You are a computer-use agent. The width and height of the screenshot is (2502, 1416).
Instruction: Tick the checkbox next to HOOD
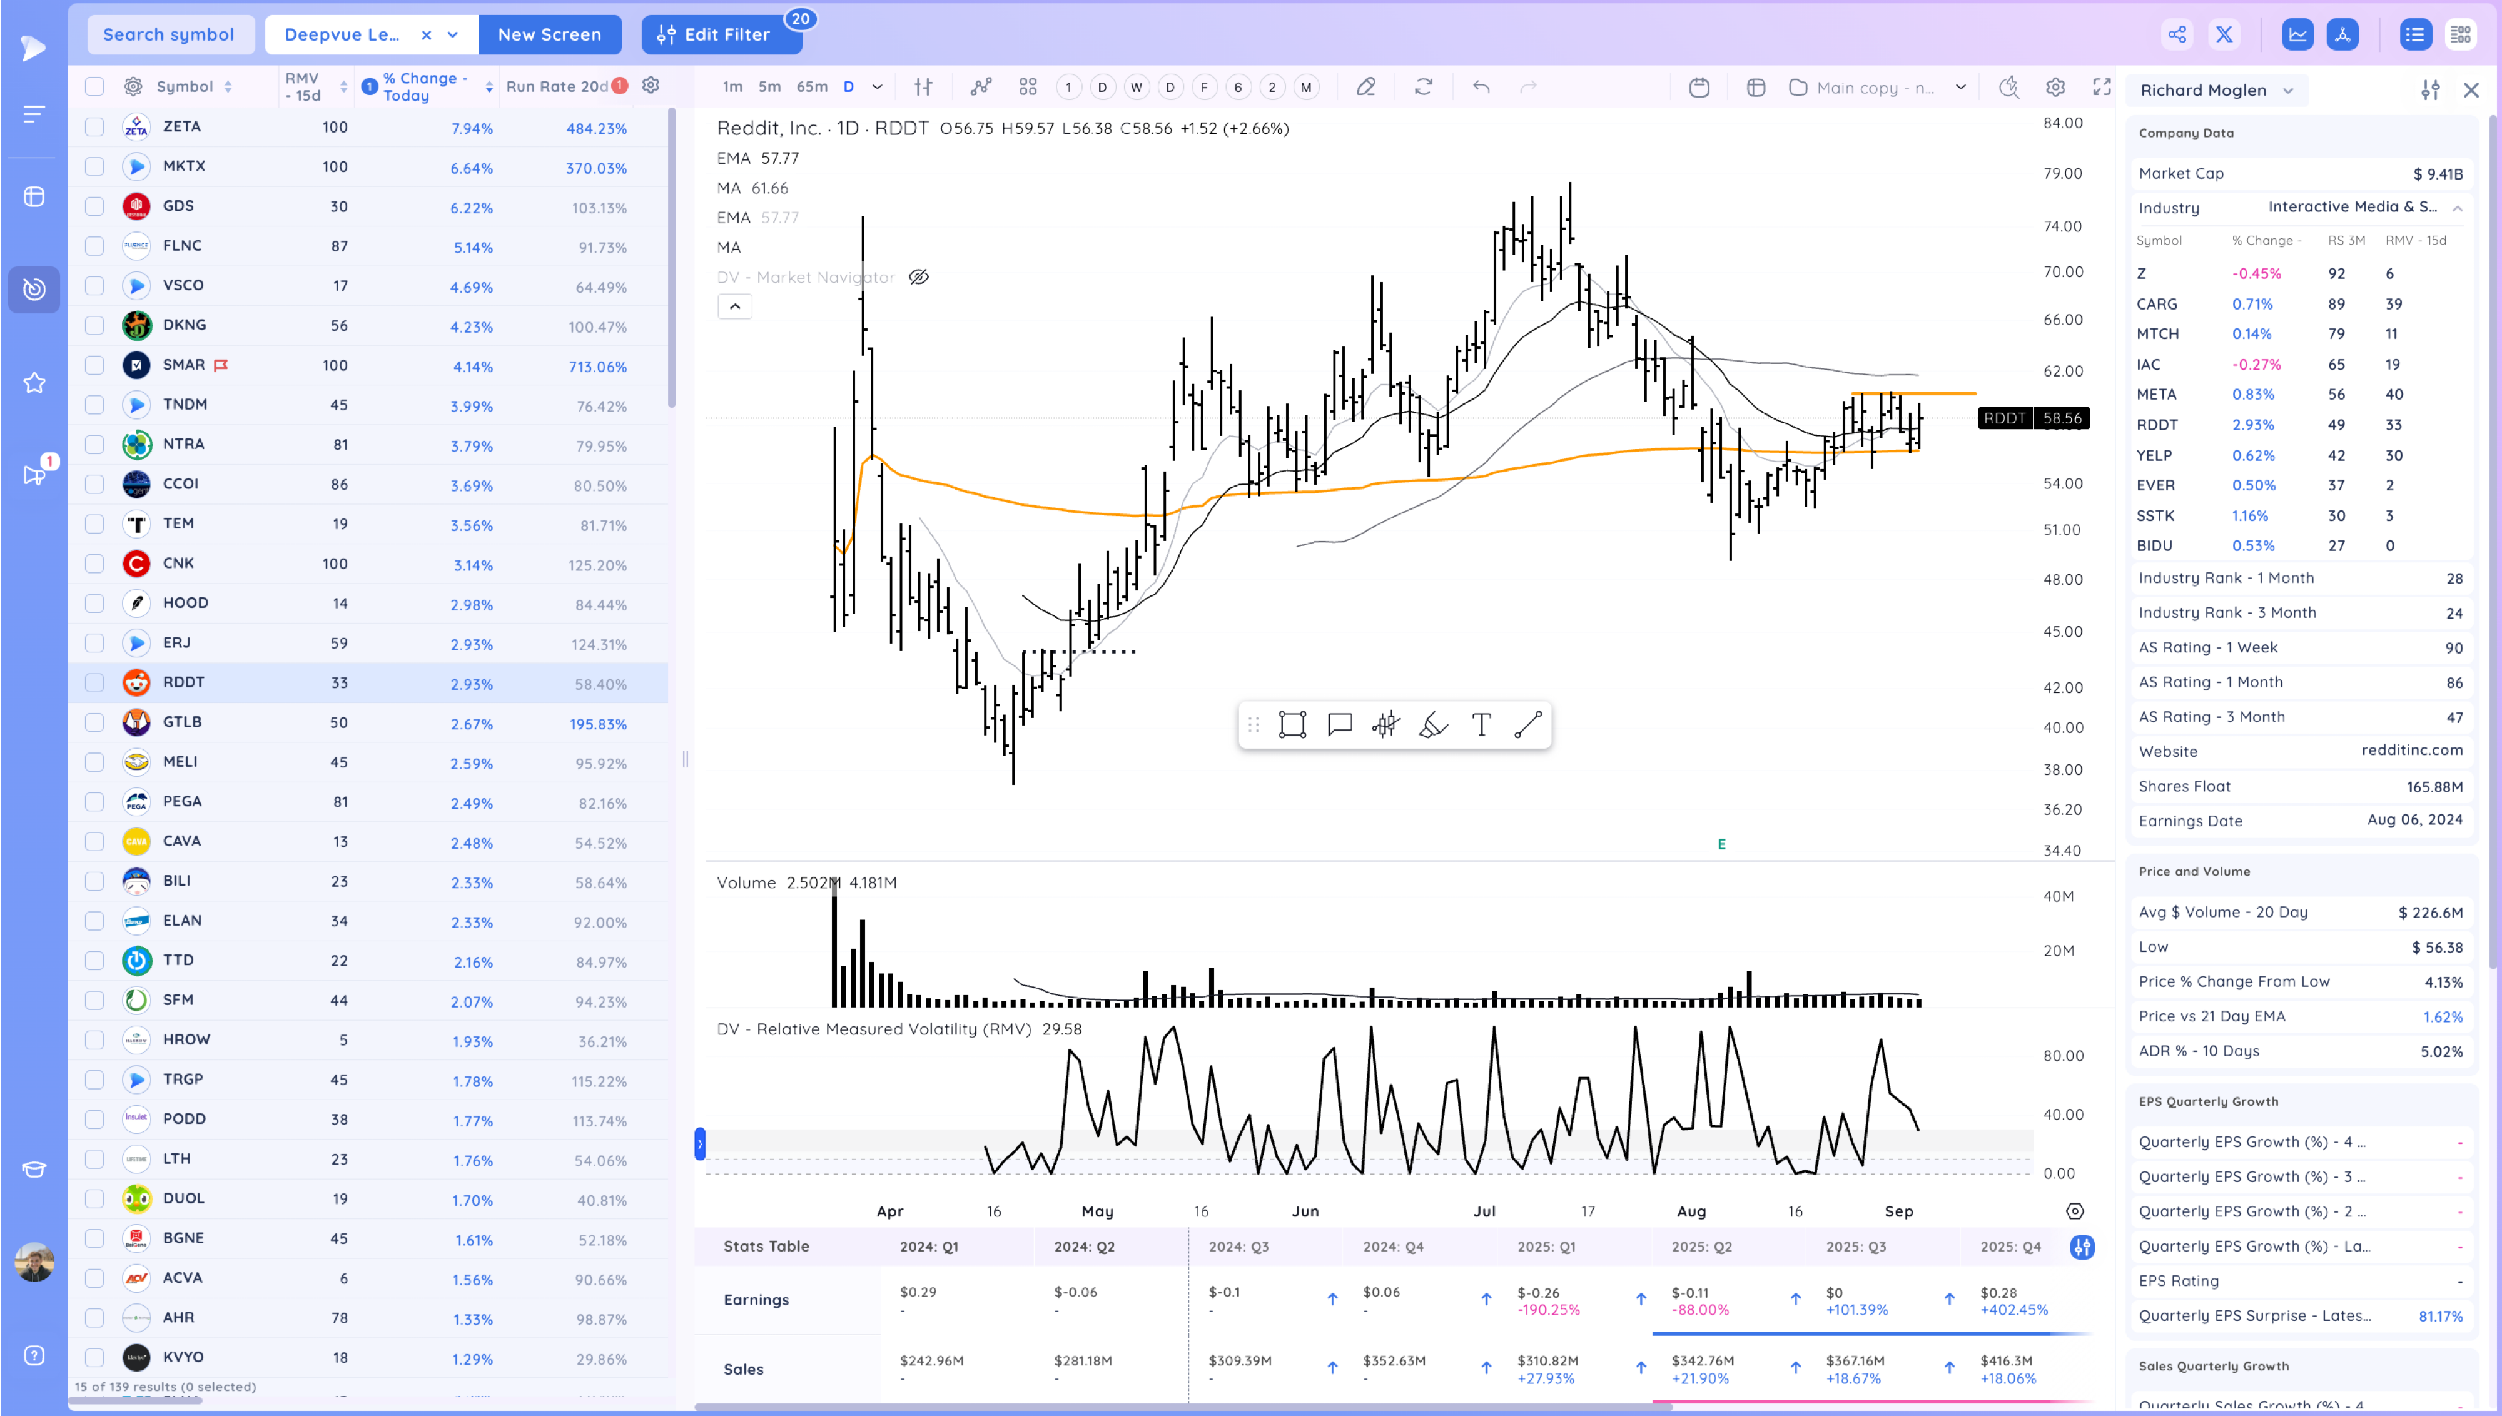coord(94,603)
